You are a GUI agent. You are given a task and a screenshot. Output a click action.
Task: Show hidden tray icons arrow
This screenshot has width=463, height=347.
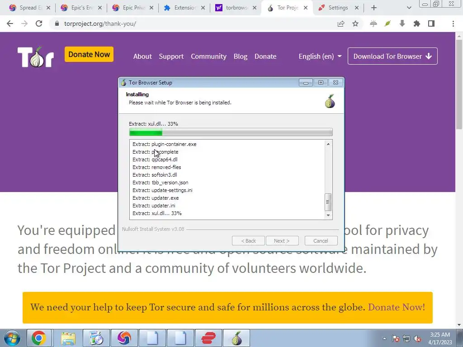coord(384,338)
